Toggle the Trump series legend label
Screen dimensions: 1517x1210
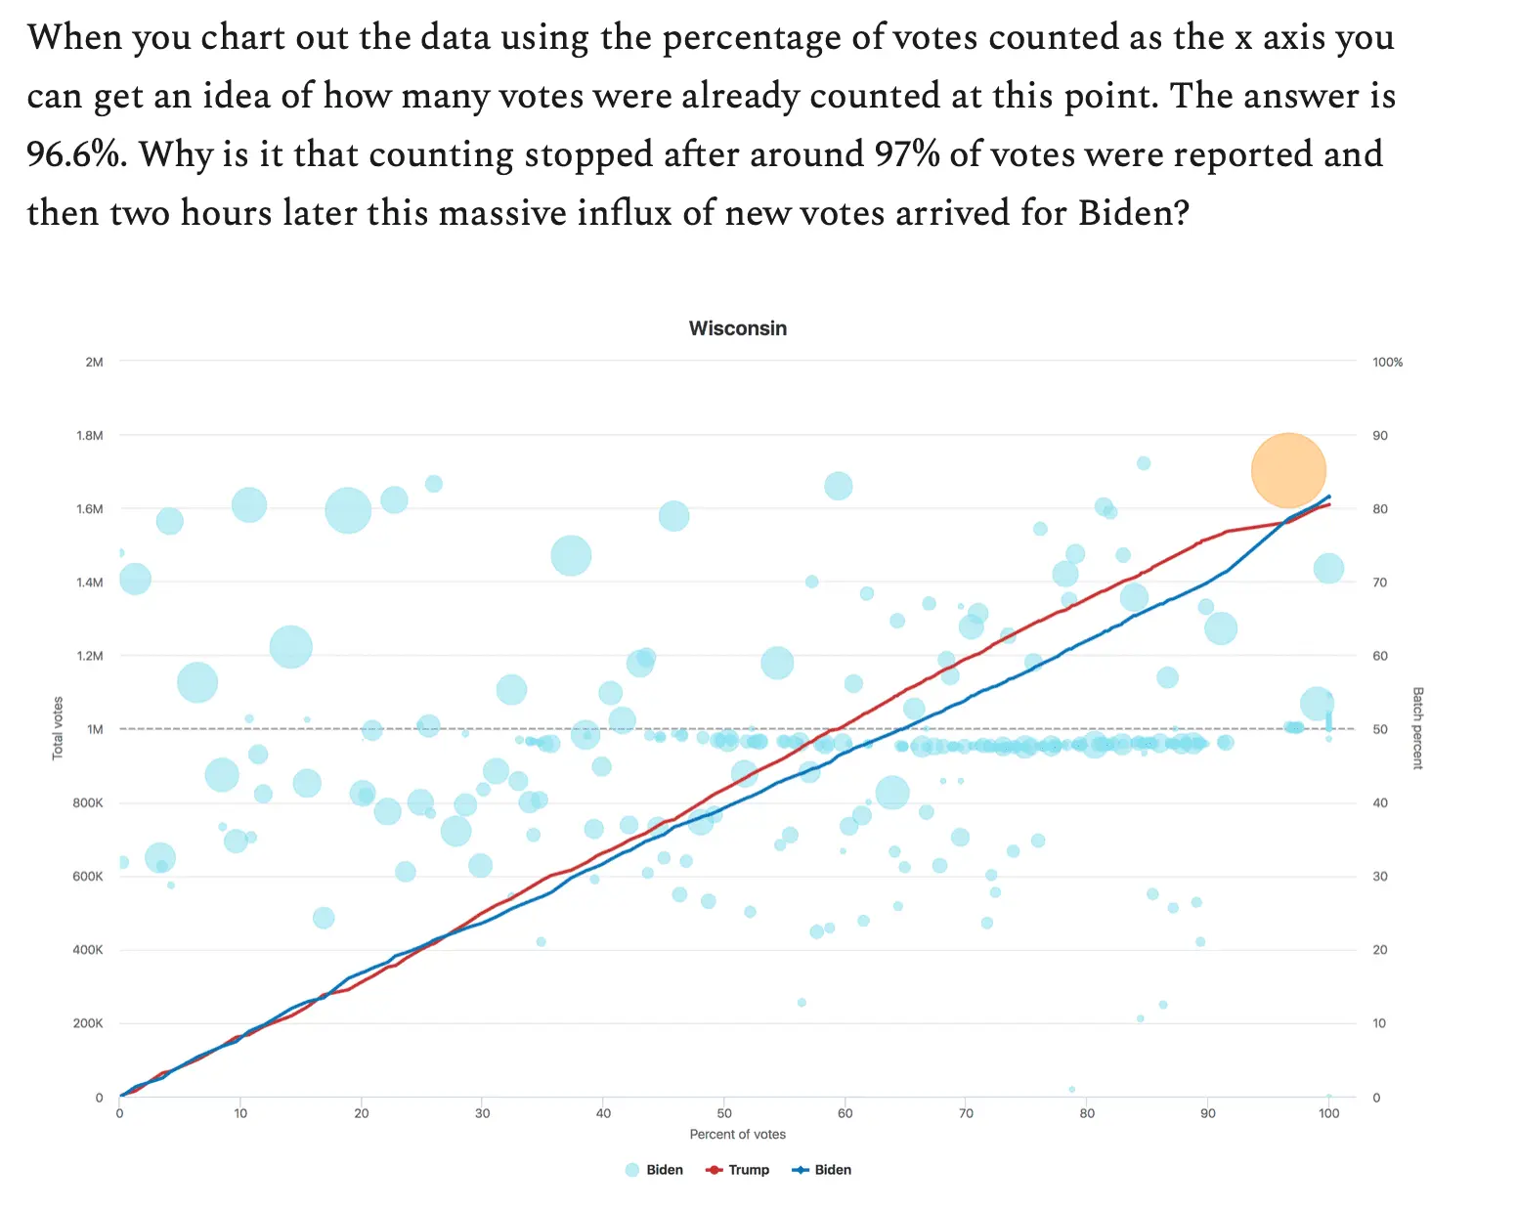coord(749,1170)
